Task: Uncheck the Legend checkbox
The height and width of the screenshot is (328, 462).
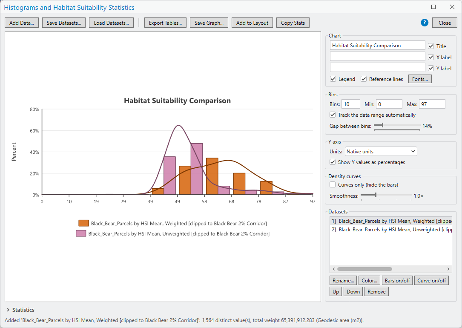Action: click(333, 79)
